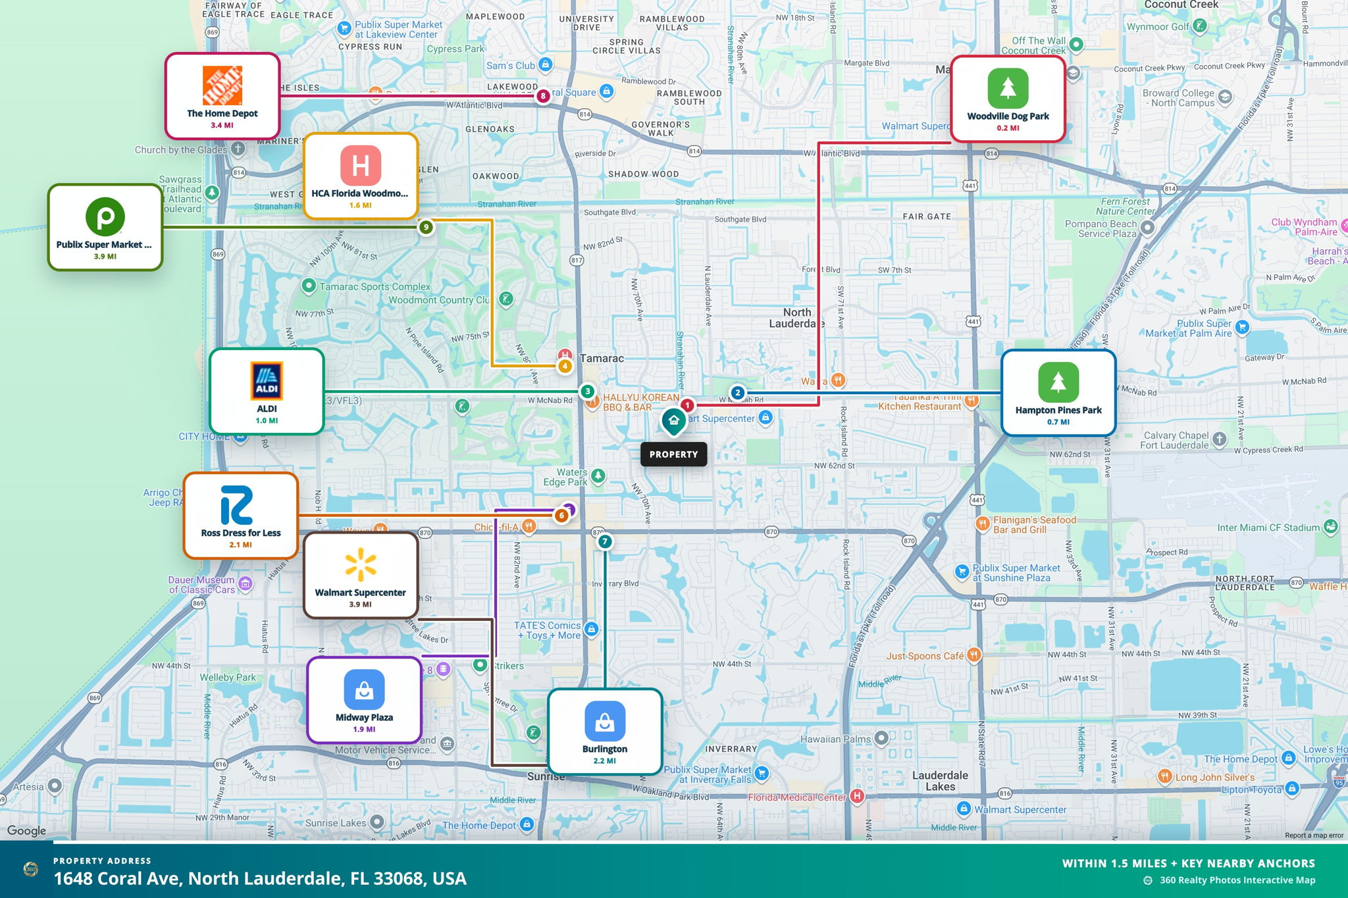Click the Wynmoor Golf pin
This screenshot has height=898, width=1348.
(1200, 26)
